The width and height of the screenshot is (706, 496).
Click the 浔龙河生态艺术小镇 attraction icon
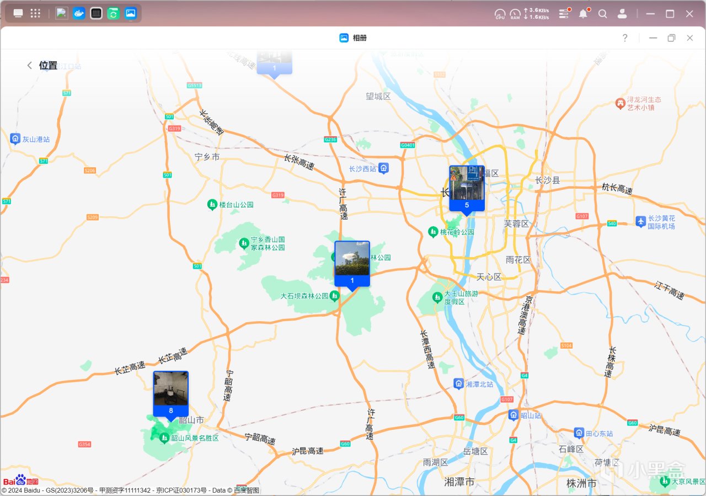pyautogui.click(x=621, y=103)
